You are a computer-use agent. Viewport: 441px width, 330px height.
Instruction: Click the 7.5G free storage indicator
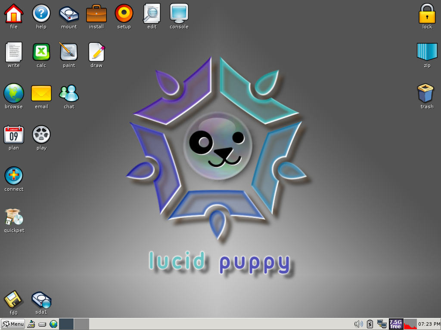(x=396, y=324)
